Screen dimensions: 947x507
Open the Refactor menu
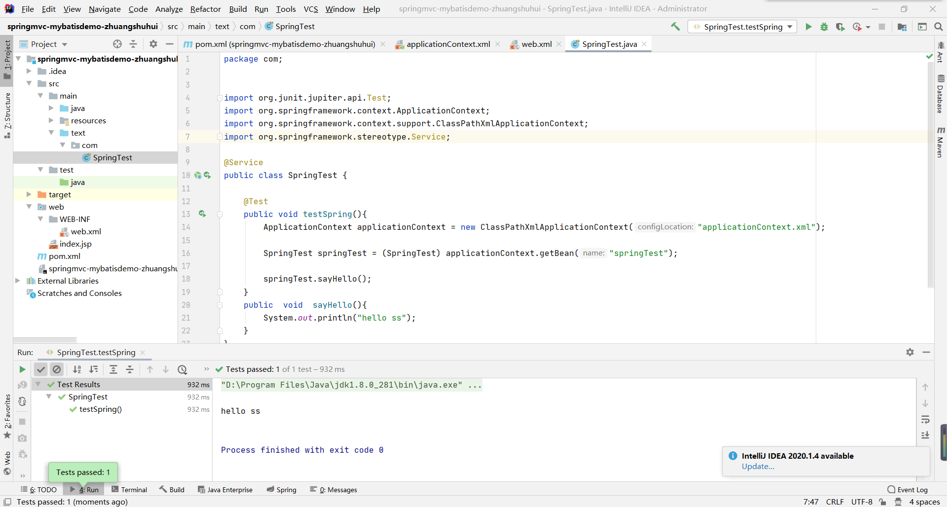(x=205, y=9)
